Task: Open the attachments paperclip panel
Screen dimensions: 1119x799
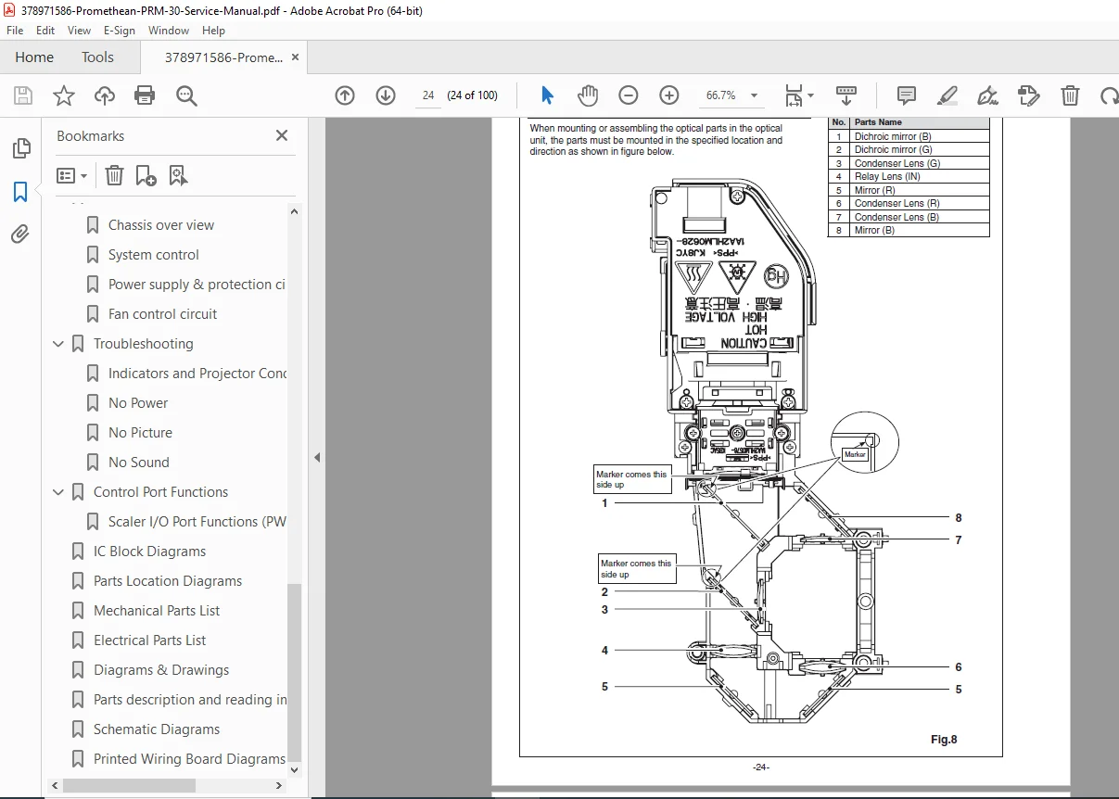Action: pos(20,234)
